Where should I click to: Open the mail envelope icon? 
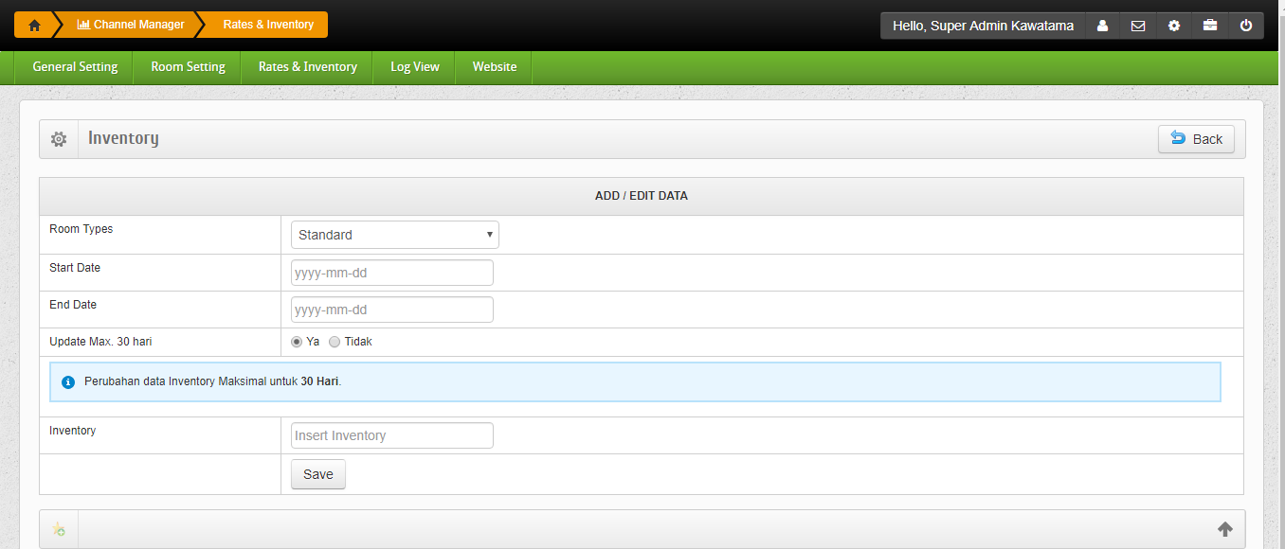[x=1138, y=27]
